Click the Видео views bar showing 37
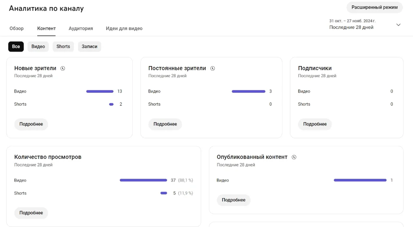The height and width of the screenshot is (227, 413). coord(143,180)
